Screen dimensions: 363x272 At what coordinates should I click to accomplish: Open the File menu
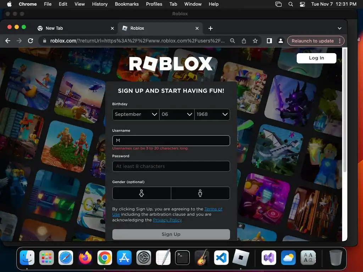coord(48,4)
